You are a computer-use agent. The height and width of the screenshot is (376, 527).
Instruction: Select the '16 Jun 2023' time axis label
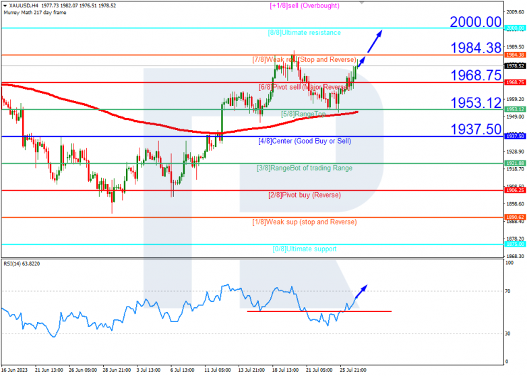click(x=14, y=370)
